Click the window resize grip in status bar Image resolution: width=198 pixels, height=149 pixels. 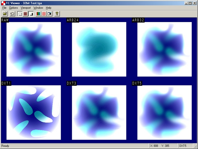point(195,146)
